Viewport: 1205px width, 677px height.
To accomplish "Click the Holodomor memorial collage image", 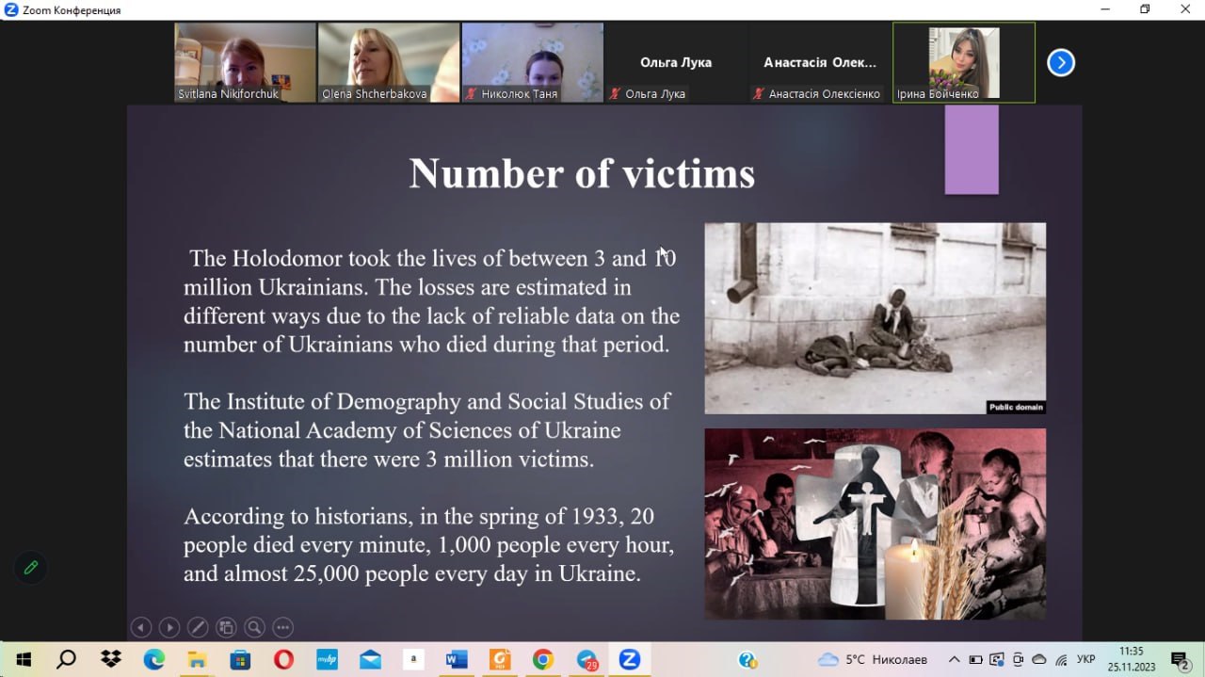I will pyautogui.click(x=875, y=524).
